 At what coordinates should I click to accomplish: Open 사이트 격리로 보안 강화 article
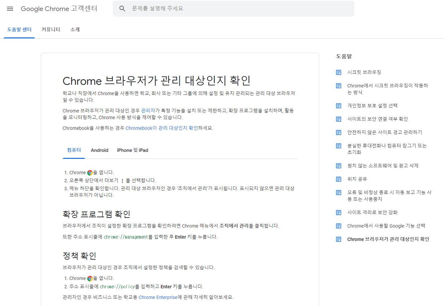[x=372, y=212]
